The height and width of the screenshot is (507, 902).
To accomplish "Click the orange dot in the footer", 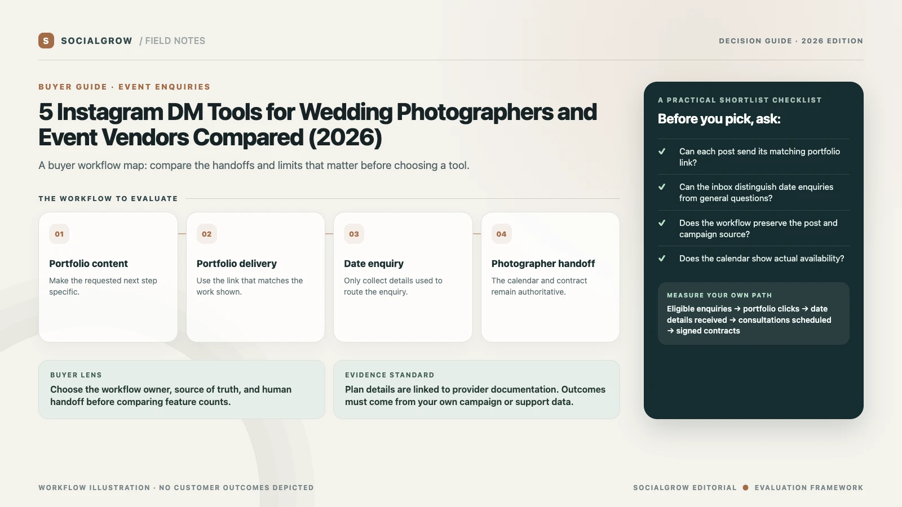I will (745, 488).
